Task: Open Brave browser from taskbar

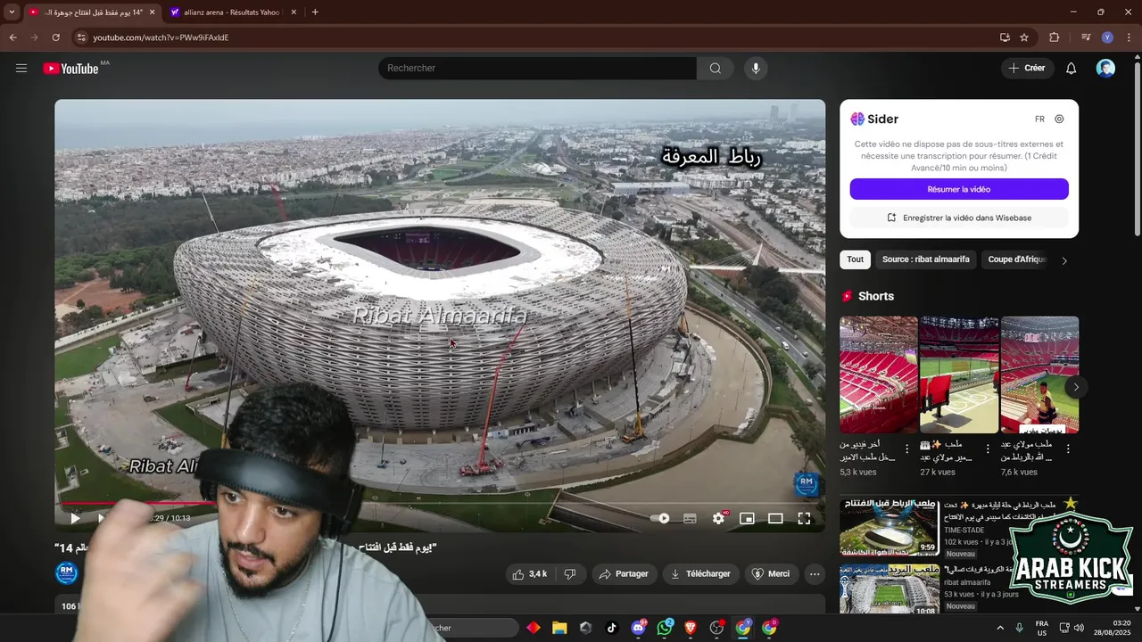Action: (x=691, y=628)
